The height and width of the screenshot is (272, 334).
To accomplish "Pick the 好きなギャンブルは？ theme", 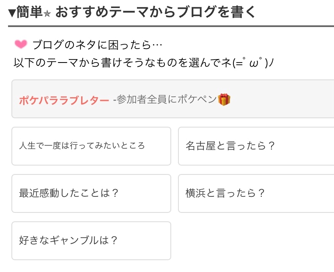I will [x=91, y=240].
